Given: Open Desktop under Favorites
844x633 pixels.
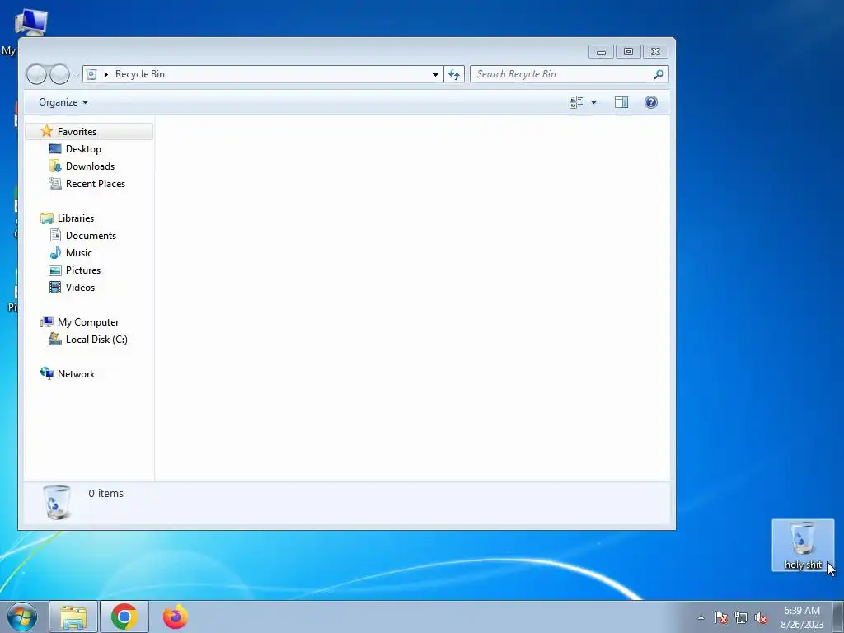Looking at the screenshot, I should (x=83, y=149).
